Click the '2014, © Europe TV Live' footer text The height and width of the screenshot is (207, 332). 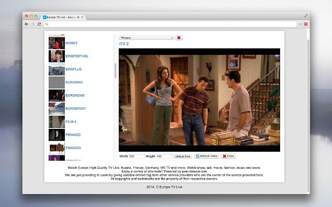[164, 187]
